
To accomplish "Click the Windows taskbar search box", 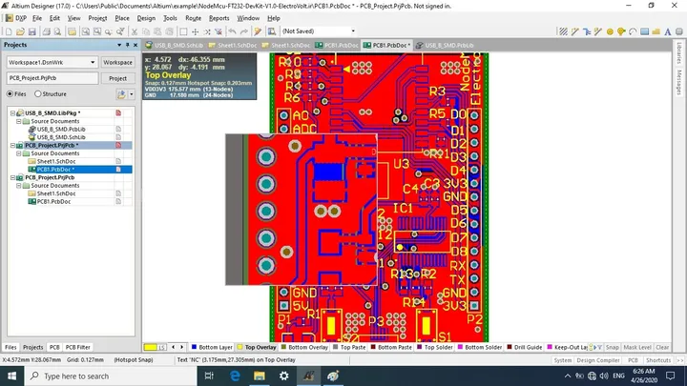I will coord(111,376).
